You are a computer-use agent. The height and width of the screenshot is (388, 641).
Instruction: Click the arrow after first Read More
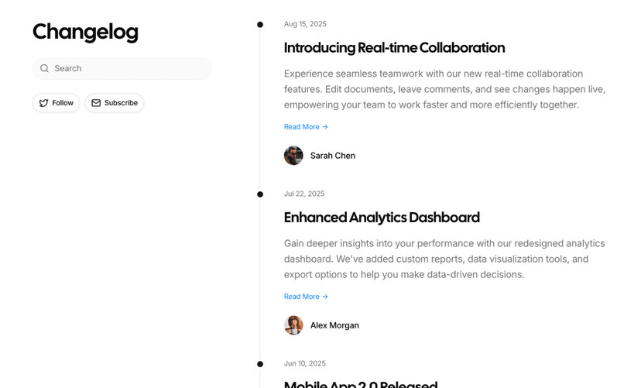point(325,127)
